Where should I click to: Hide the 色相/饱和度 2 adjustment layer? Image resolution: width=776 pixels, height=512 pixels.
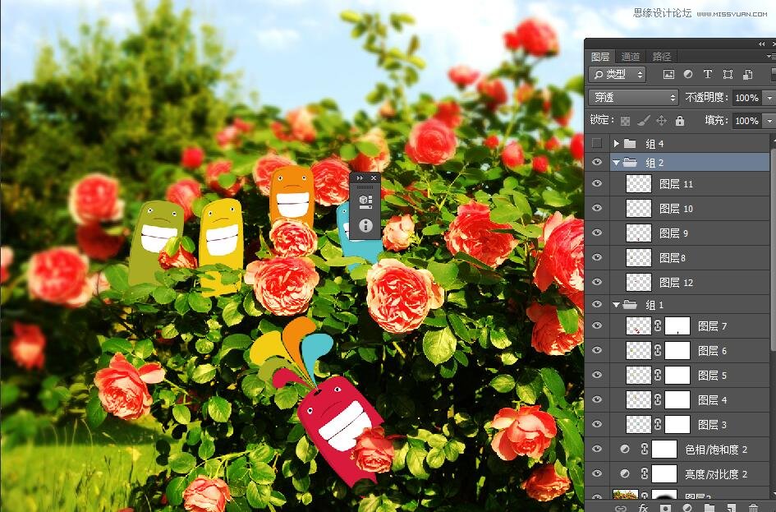[x=597, y=449]
